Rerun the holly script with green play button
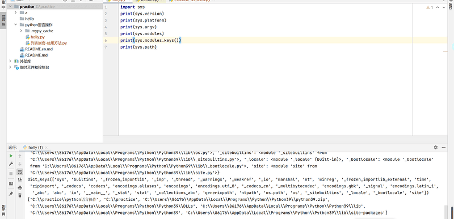 (x=11, y=156)
